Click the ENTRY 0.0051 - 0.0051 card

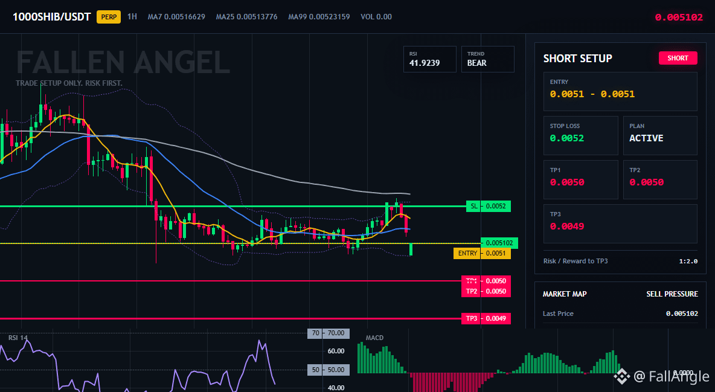point(620,91)
